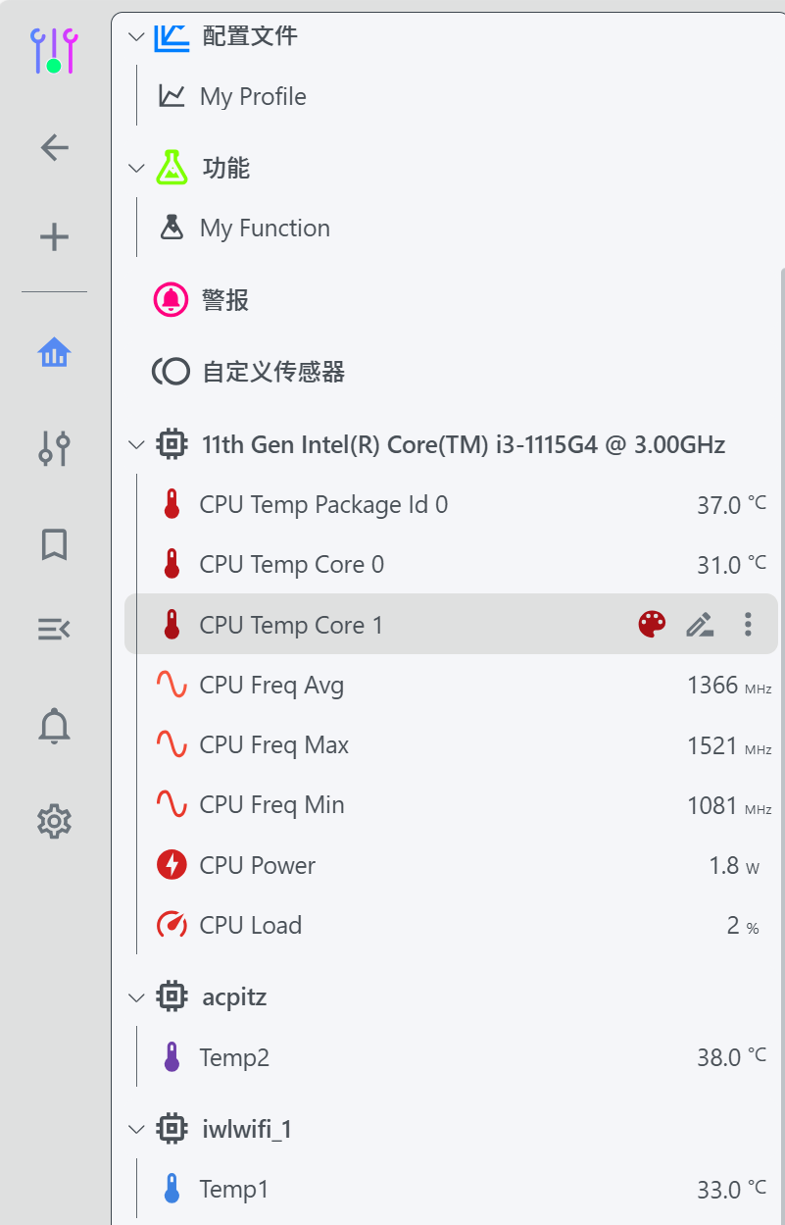Select My Profile entry
Image resolution: width=785 pixels, height=1225 pixels.
pos(252,96)
